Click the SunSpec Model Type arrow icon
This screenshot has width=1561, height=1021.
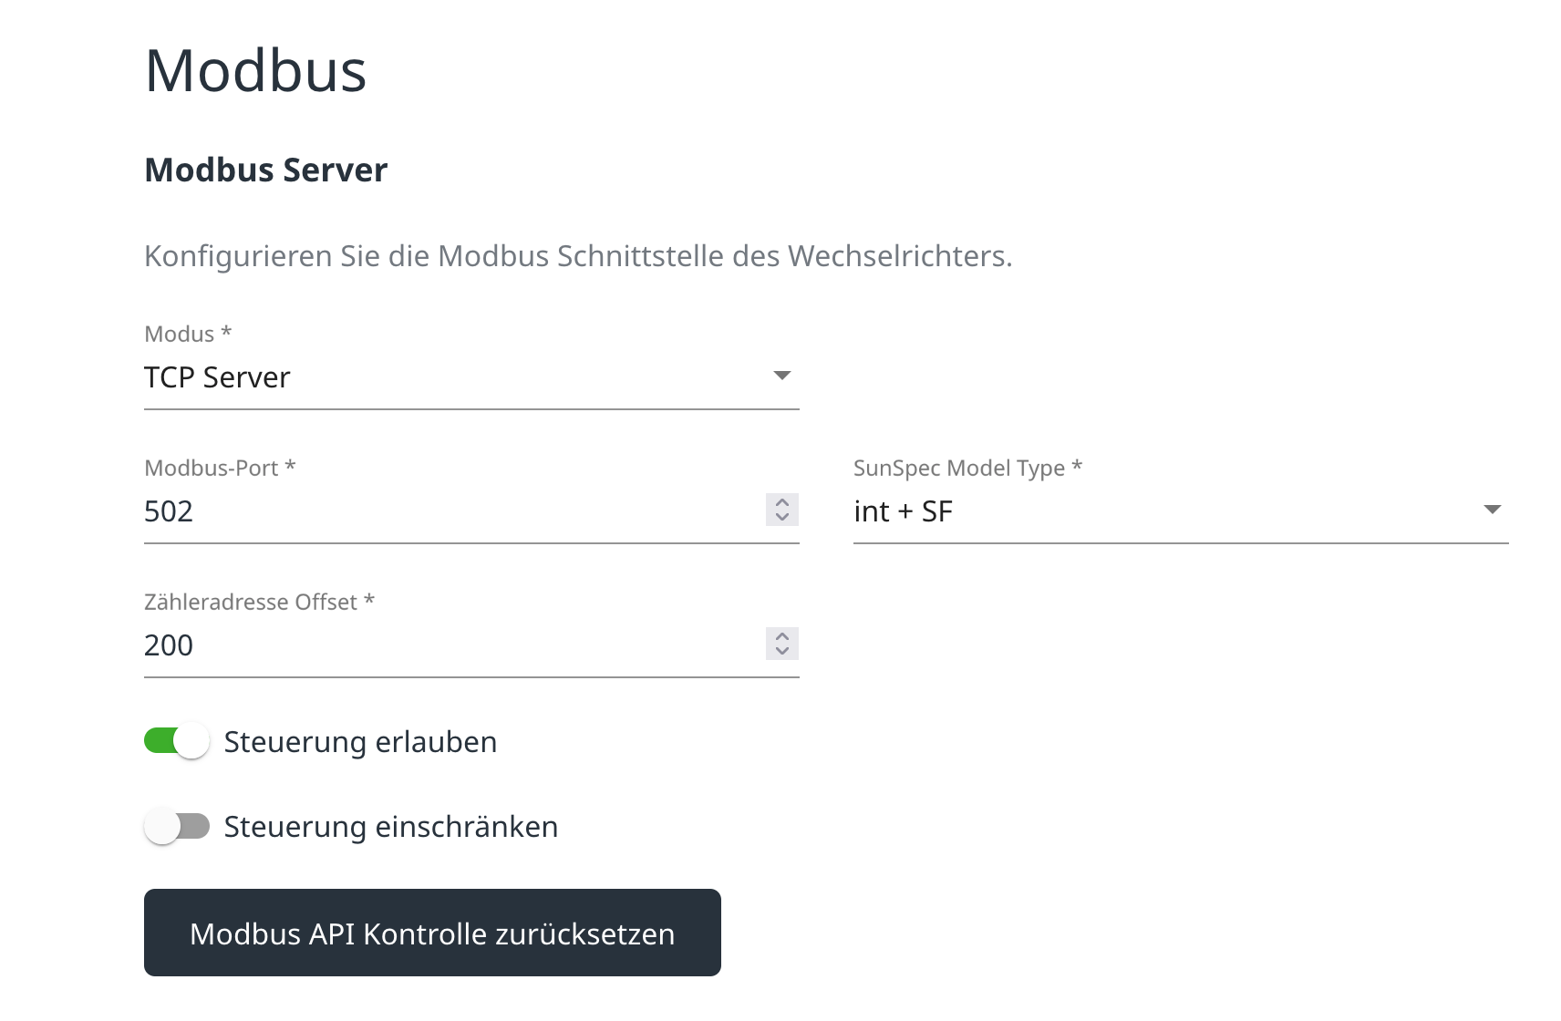click(1492, 510)
